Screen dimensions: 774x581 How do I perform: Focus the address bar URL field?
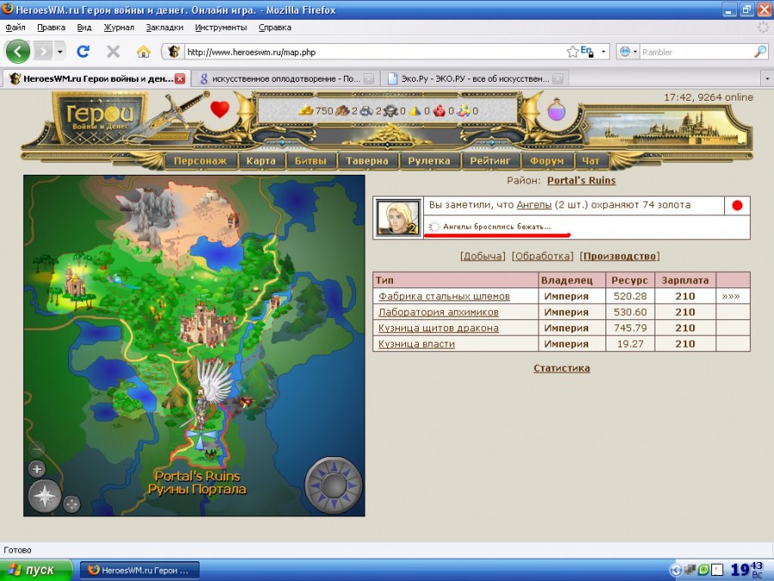point(375,52)
